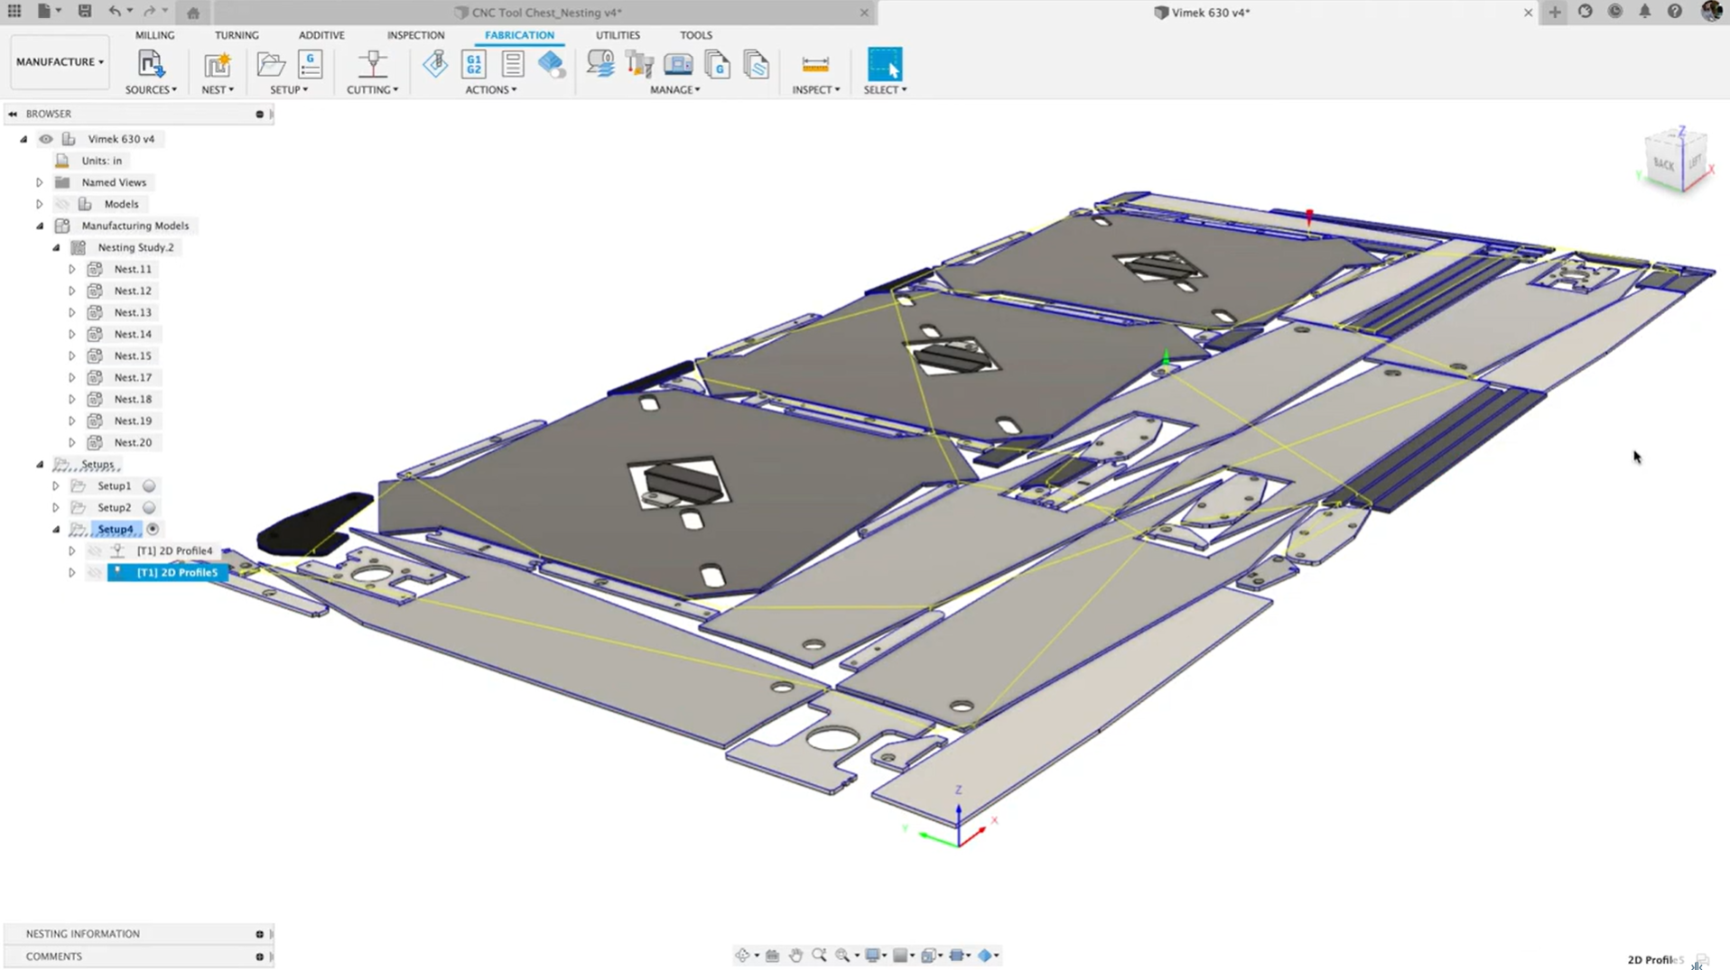
Task: Expand the NESTING INFORMATION panel
Action: pos(259,934)
